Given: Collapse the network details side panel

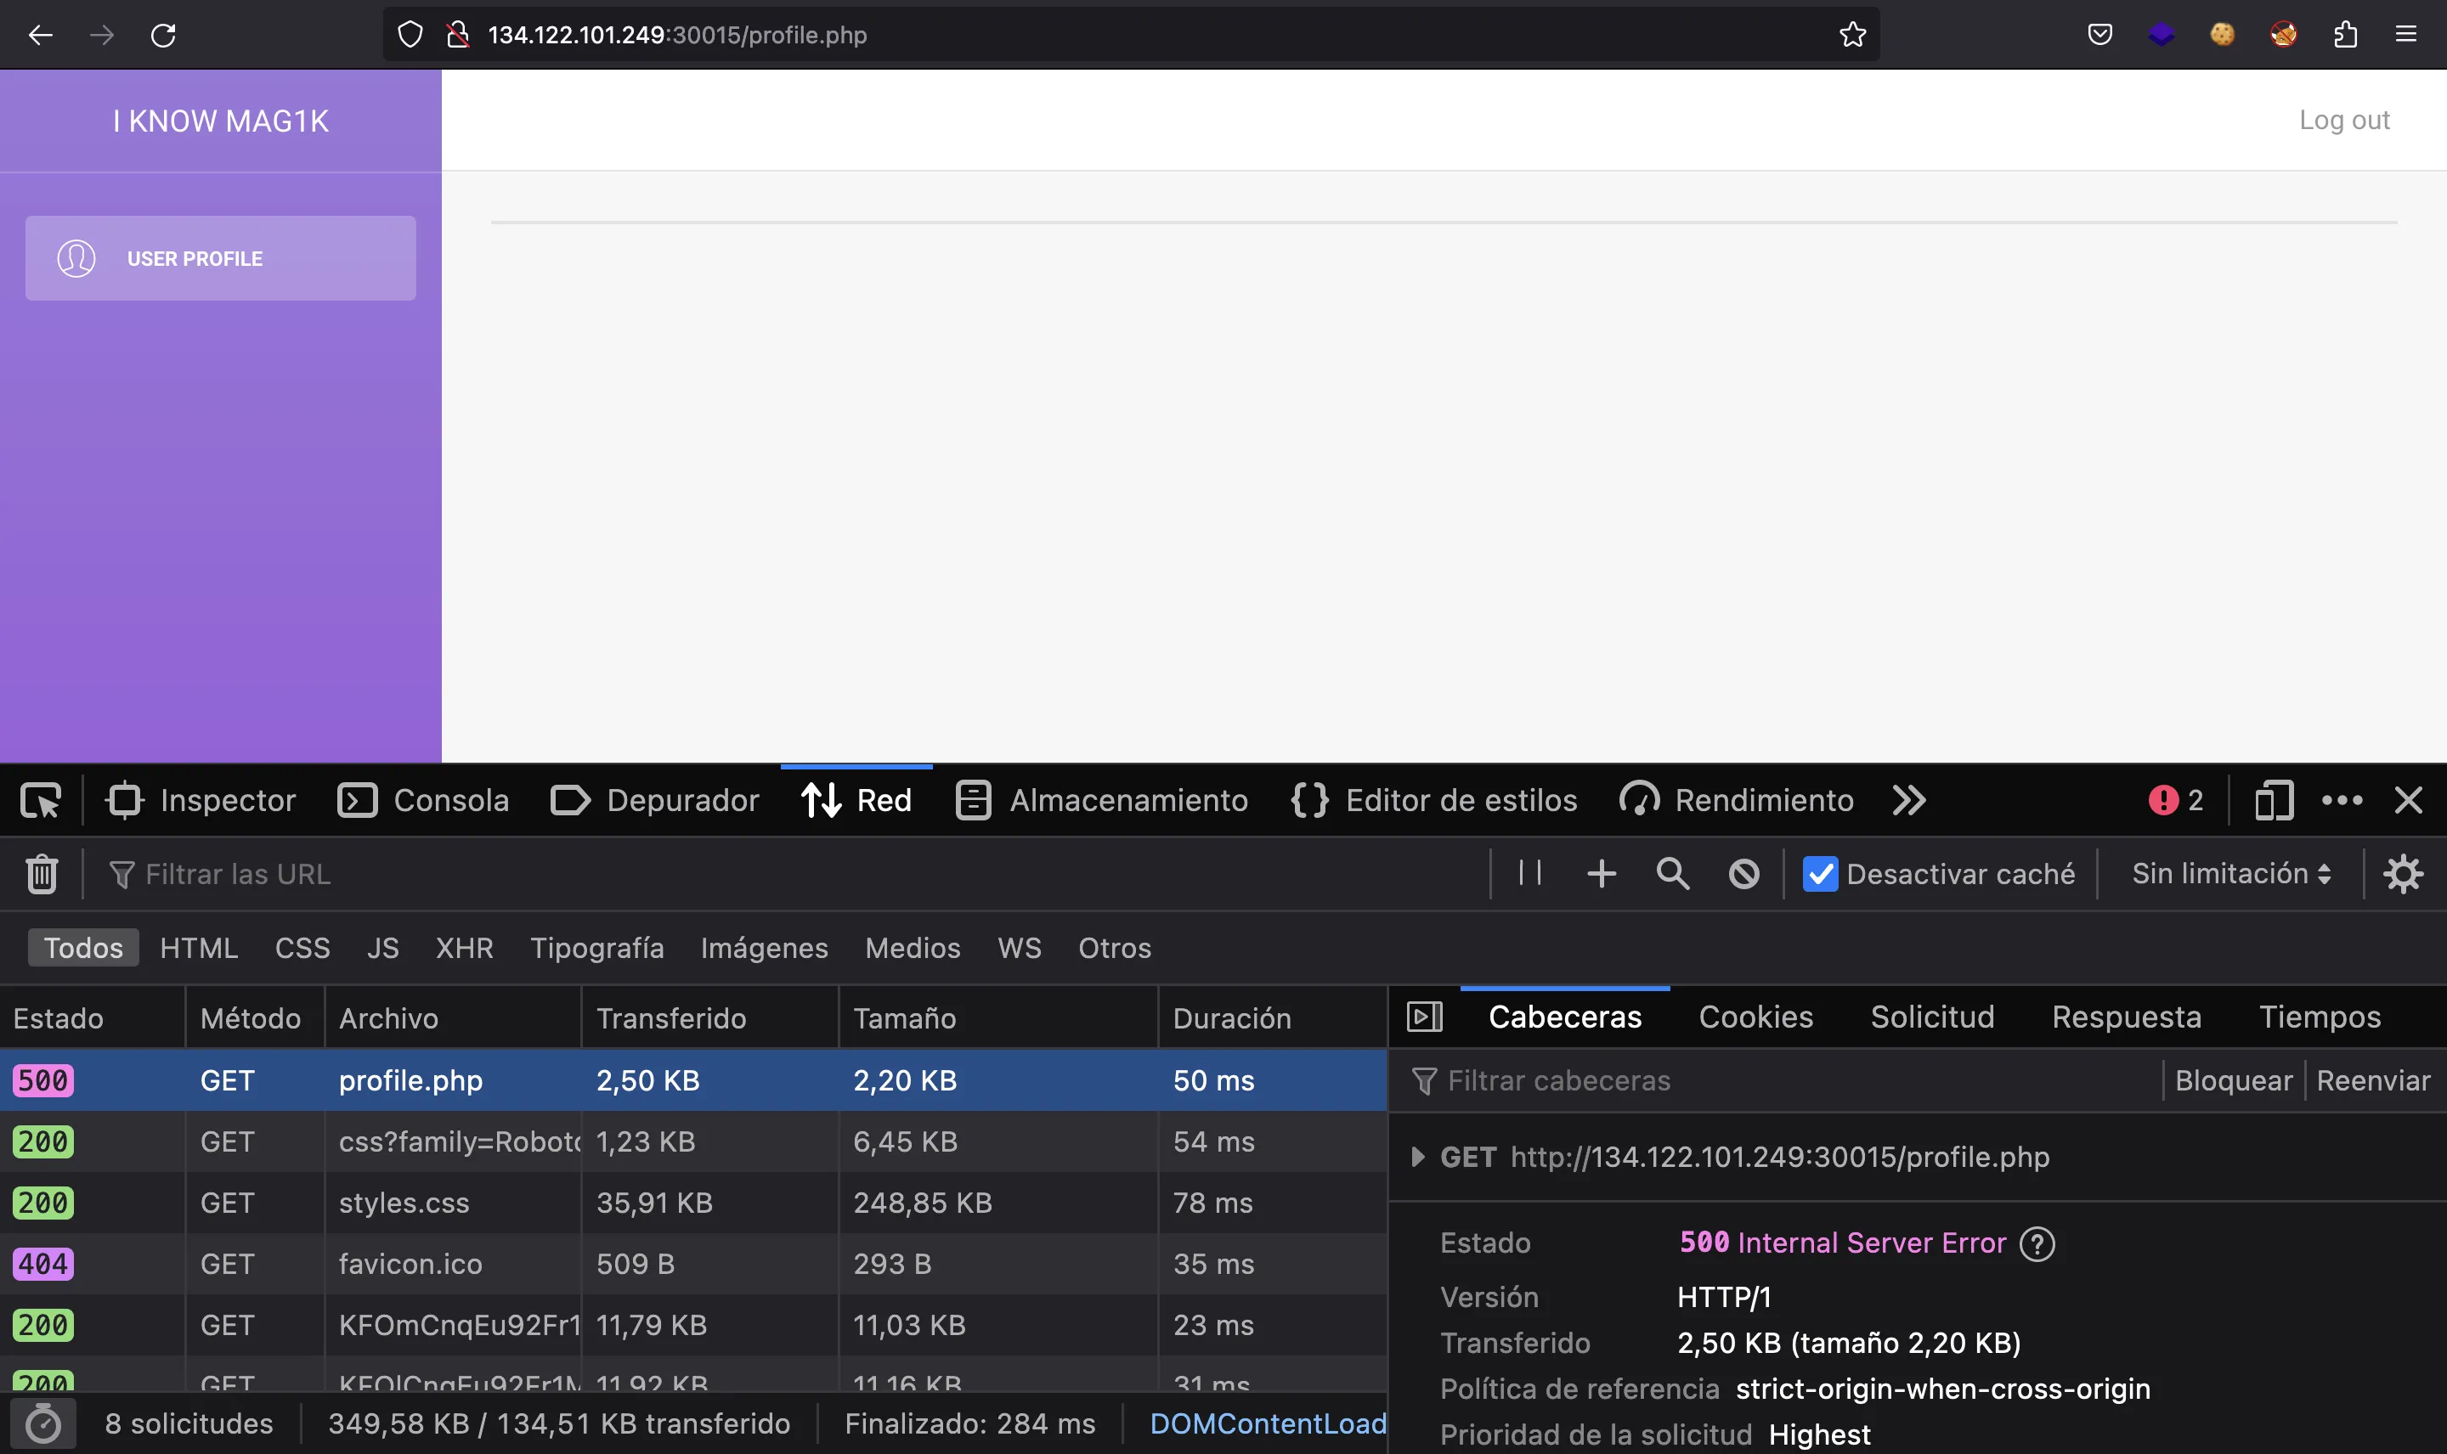Looking at the screenshot, I should (1425, 1016).
